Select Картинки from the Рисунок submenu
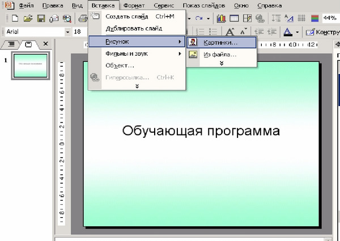Image resolution: width=340 pixels, height=241 pixels. click(220, 42)
